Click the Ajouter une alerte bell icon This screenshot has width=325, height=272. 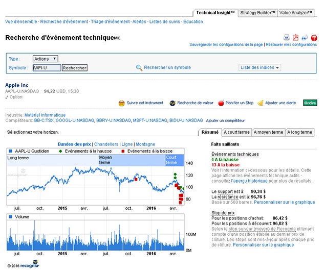tap(261, 103)
